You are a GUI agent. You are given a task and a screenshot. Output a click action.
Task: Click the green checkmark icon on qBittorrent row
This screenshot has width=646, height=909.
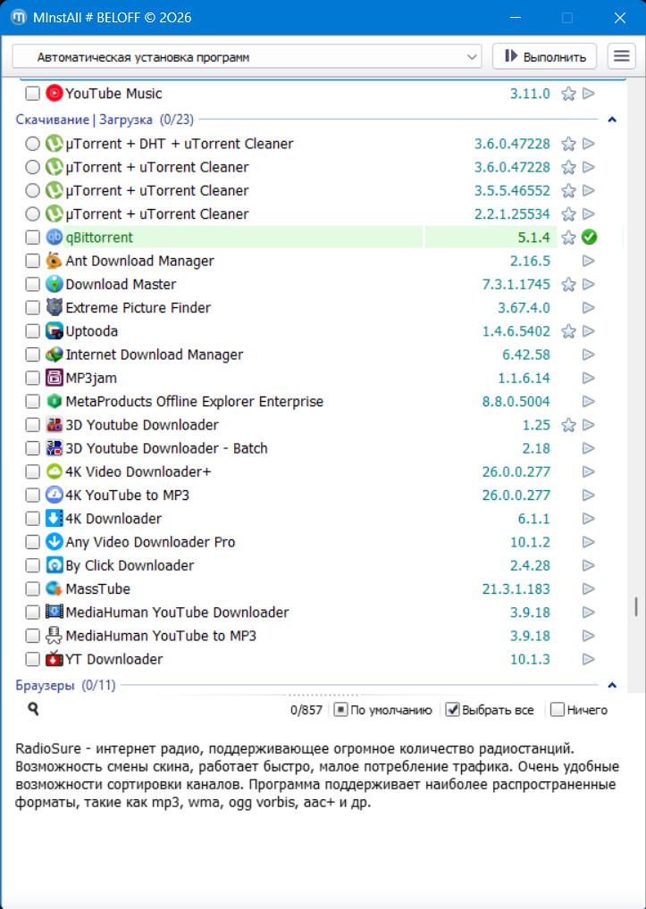(588, 238)
